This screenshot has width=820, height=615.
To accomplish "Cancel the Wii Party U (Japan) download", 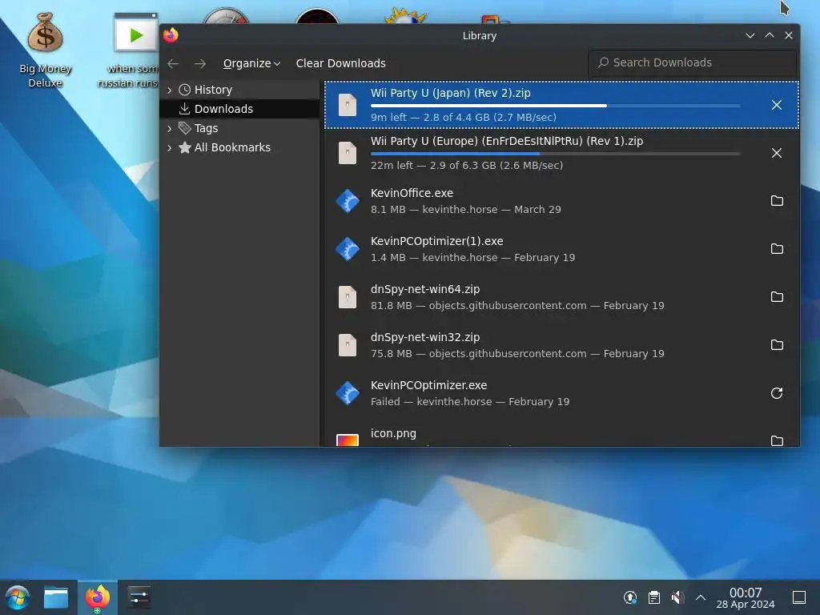I will (x=777, y=105).
